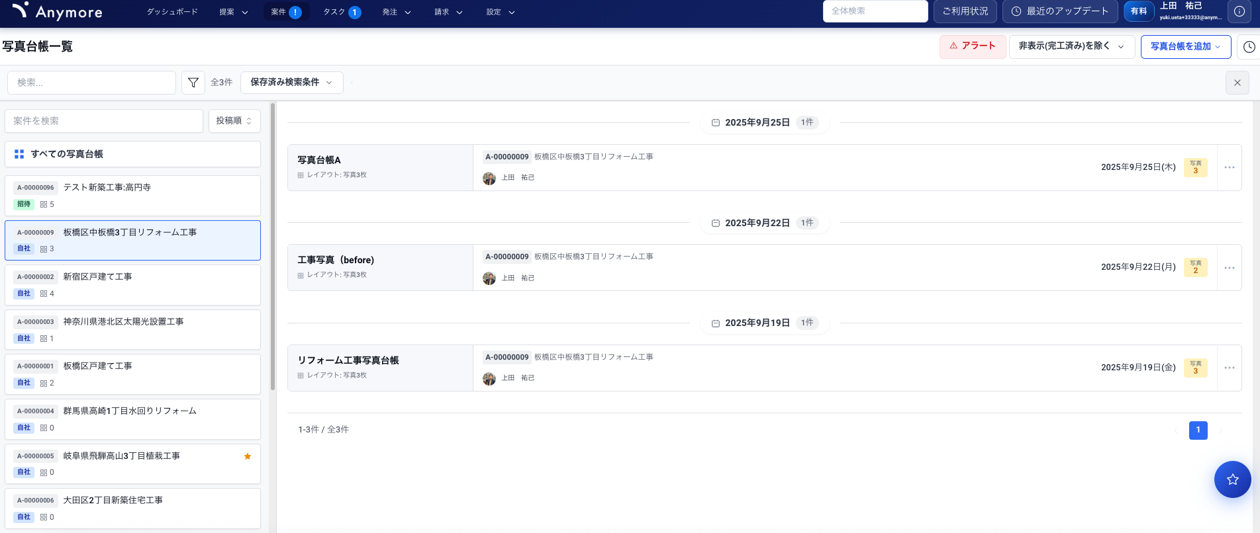Click the filter funnel icon
The image size is (1260, 533).
coord(193,83)
